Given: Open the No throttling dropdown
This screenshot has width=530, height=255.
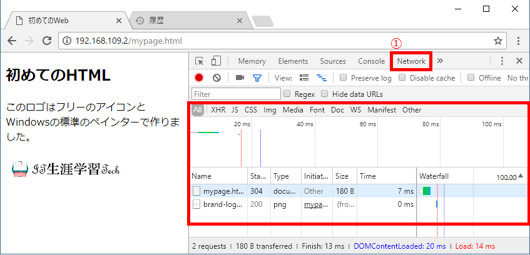Looking at the screenshot, I should [x=517, y=78].
